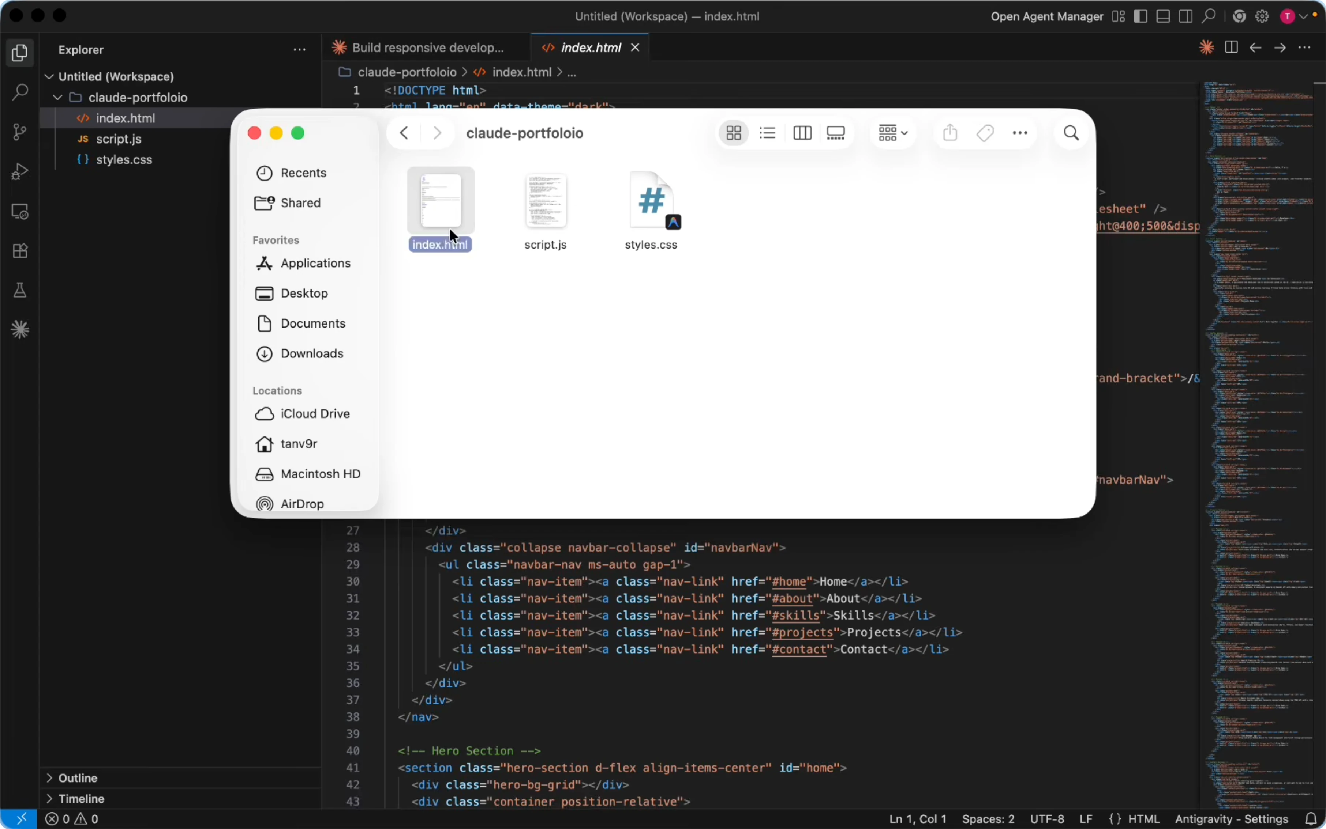Open Explorer views and more actions menu

[300, 50]
